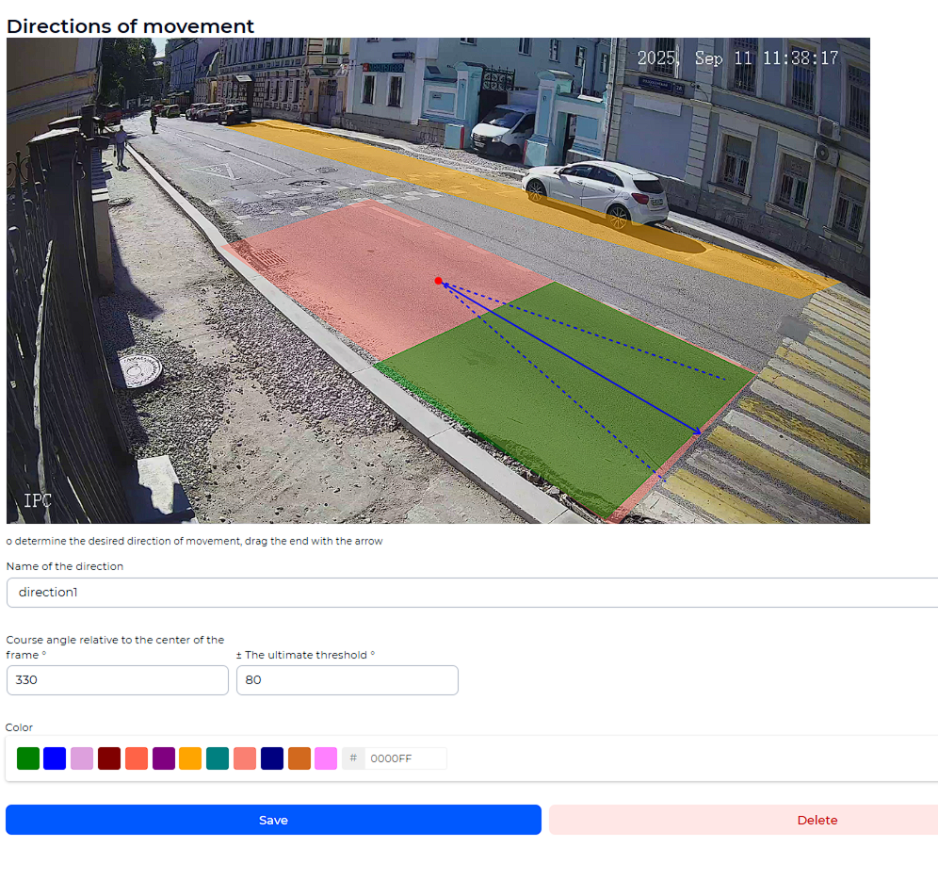
Task: Choose the teal color swatch
Action: [x=217, y=758]
